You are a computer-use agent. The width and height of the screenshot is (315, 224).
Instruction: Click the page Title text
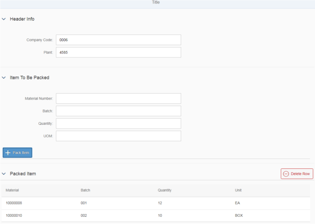coord(156,2)
